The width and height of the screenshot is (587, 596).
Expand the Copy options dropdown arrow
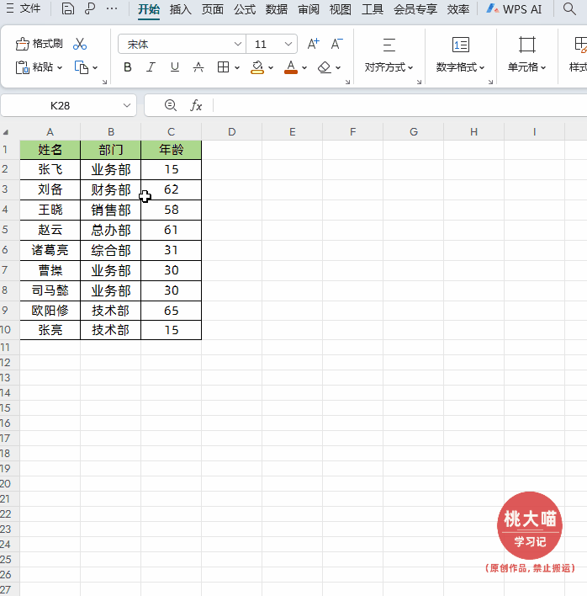click(95, 67)
